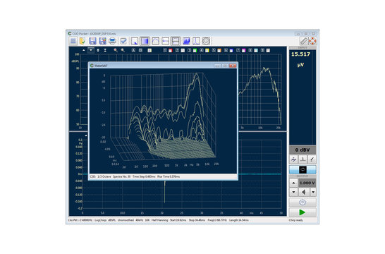
Task: Select the white square mode icon after checkmark
Action: point(135,41)
